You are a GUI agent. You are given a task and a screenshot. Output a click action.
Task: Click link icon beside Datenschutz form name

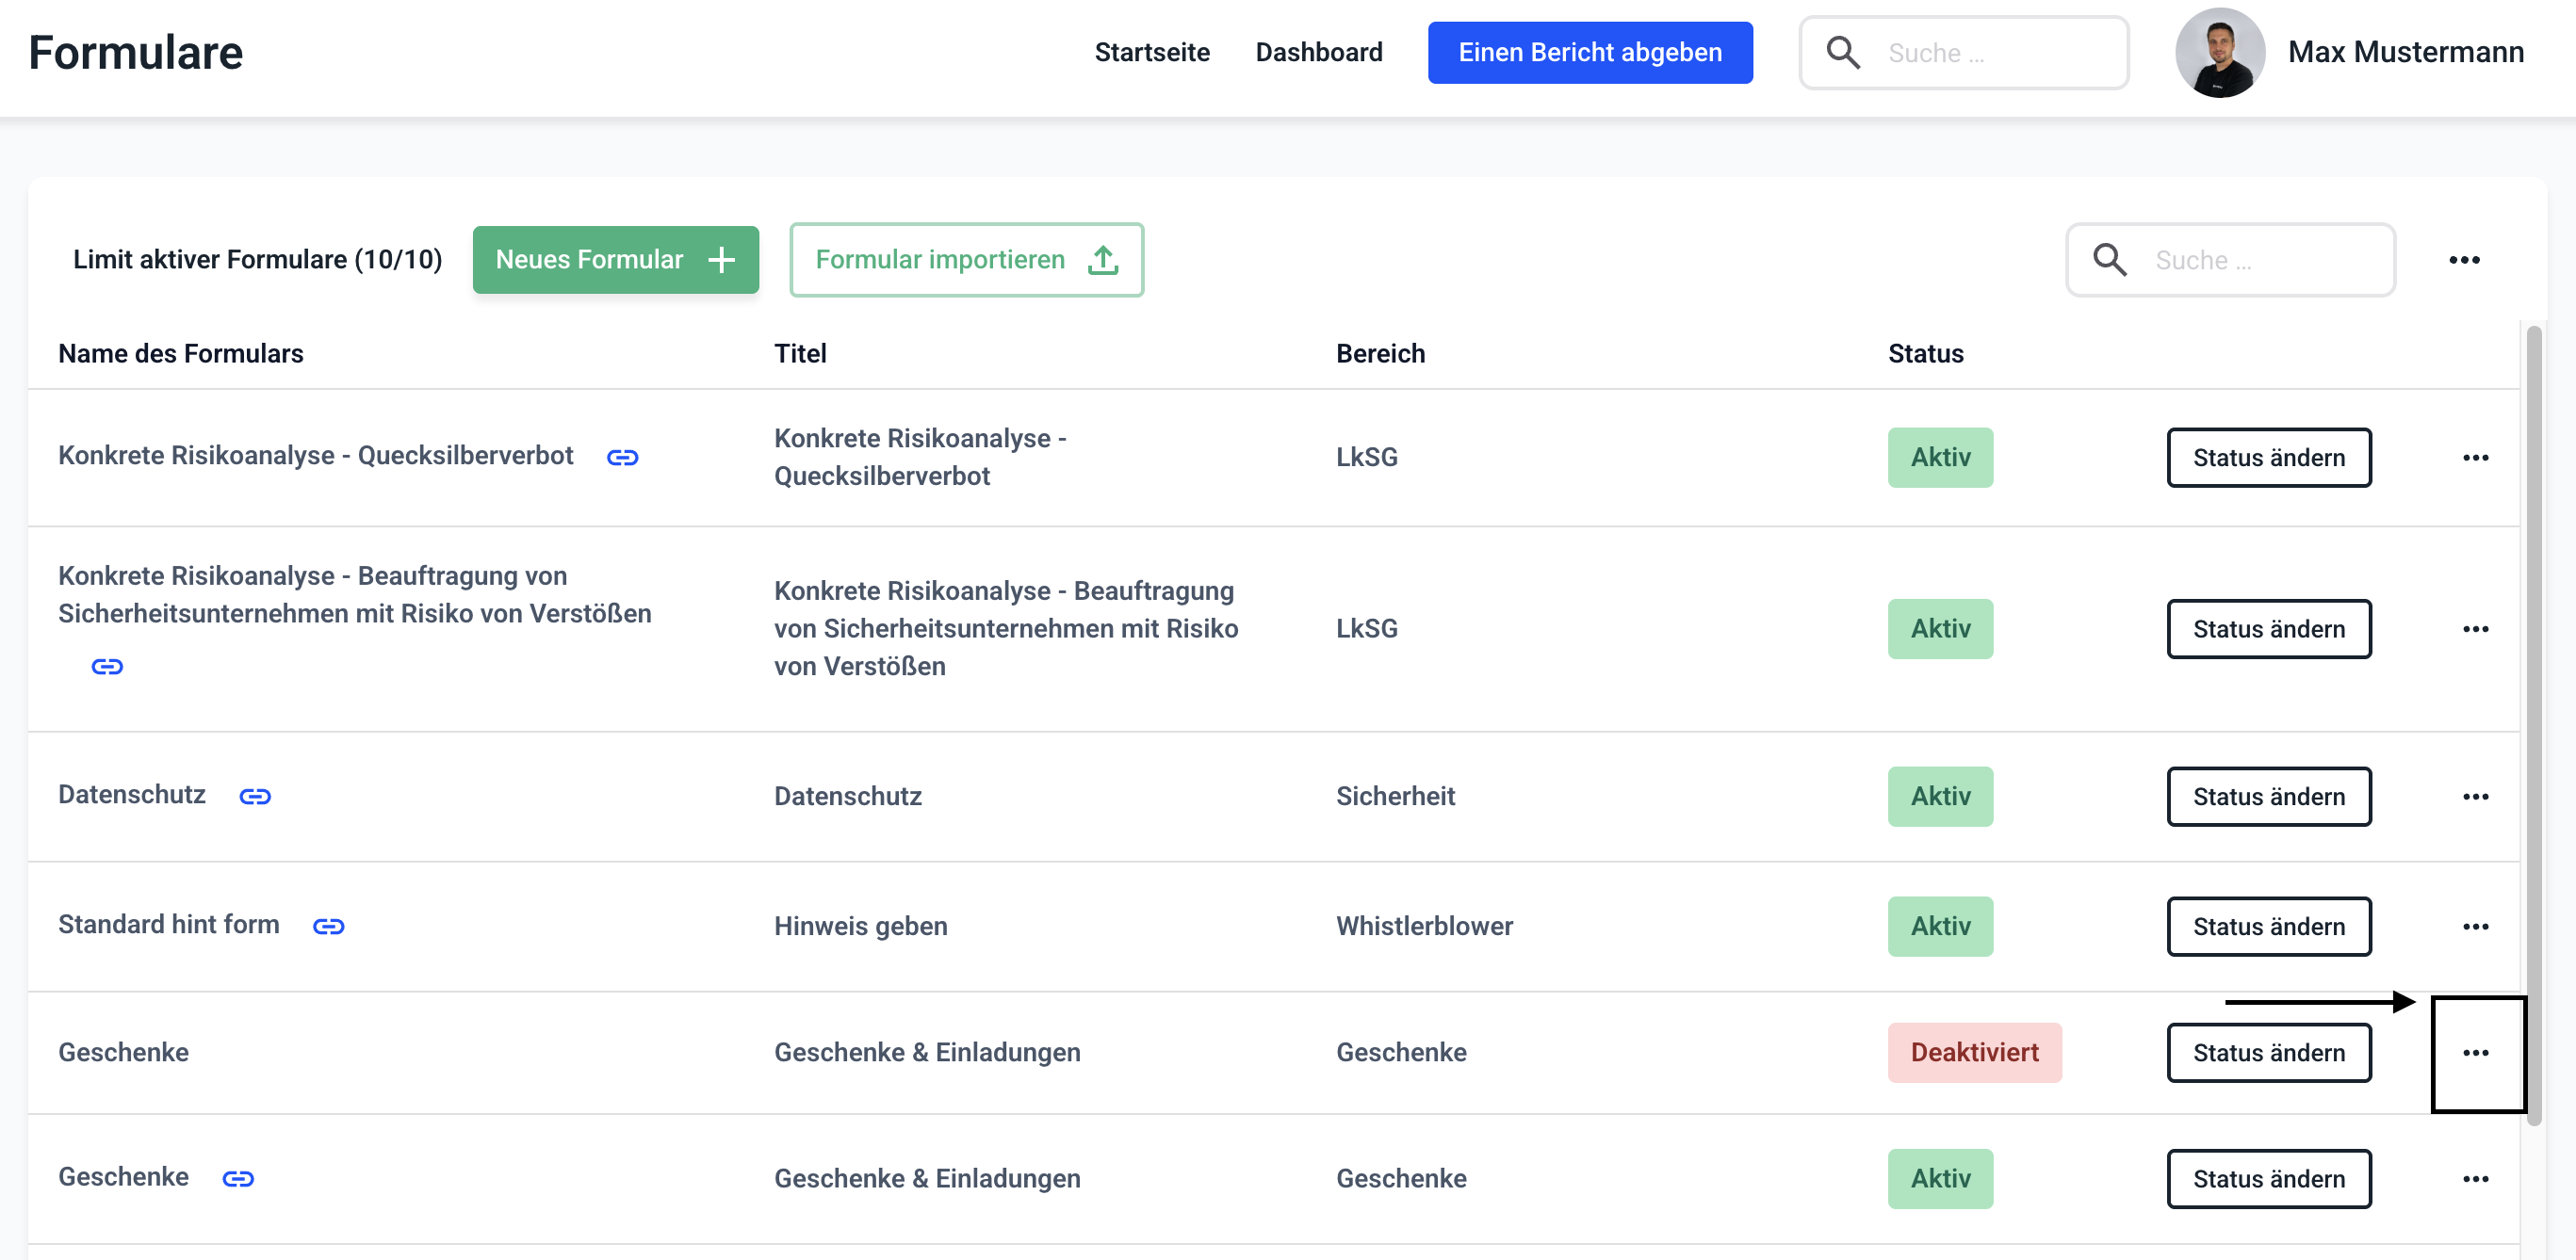pos(255,797)
